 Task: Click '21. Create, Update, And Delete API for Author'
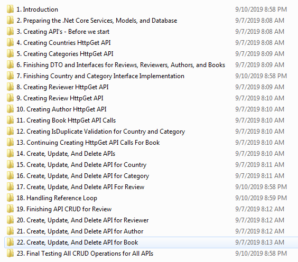pyautogui.click(x=80, y=231)
